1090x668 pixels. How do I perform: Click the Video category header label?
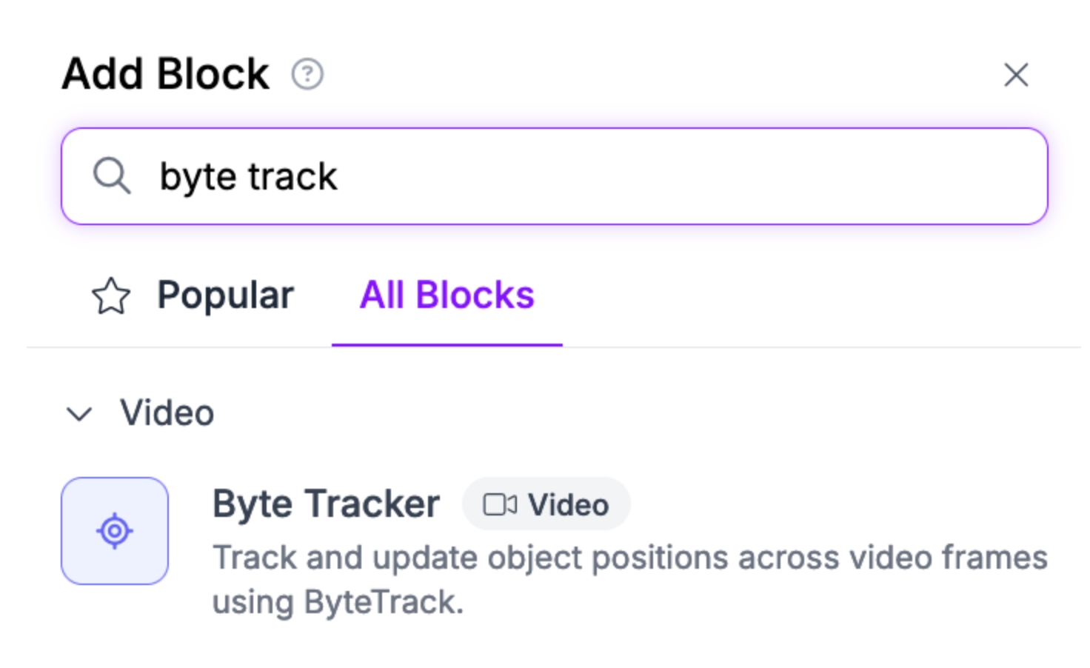[167, 413]
